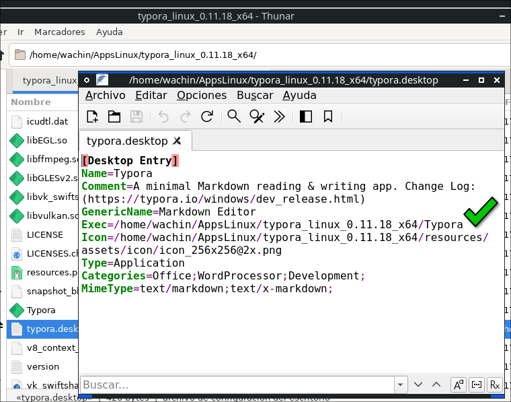Maximize the editor window
This screenshot has width=511, height=402.
(481, 80)
